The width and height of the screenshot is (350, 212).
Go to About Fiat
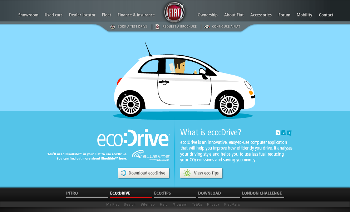(x=234, y=15)
